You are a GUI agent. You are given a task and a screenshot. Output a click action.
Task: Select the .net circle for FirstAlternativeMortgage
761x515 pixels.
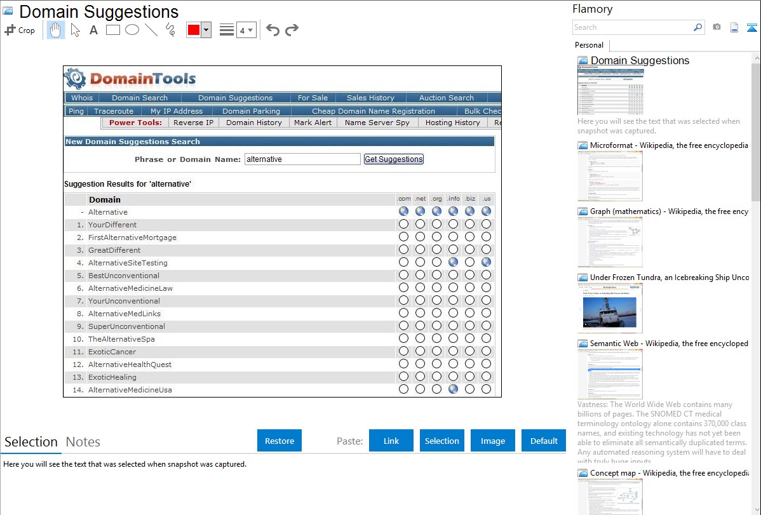pos(420,237)
